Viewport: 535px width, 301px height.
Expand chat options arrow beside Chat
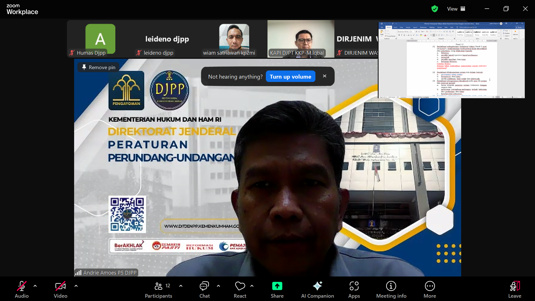click(218, 286)
